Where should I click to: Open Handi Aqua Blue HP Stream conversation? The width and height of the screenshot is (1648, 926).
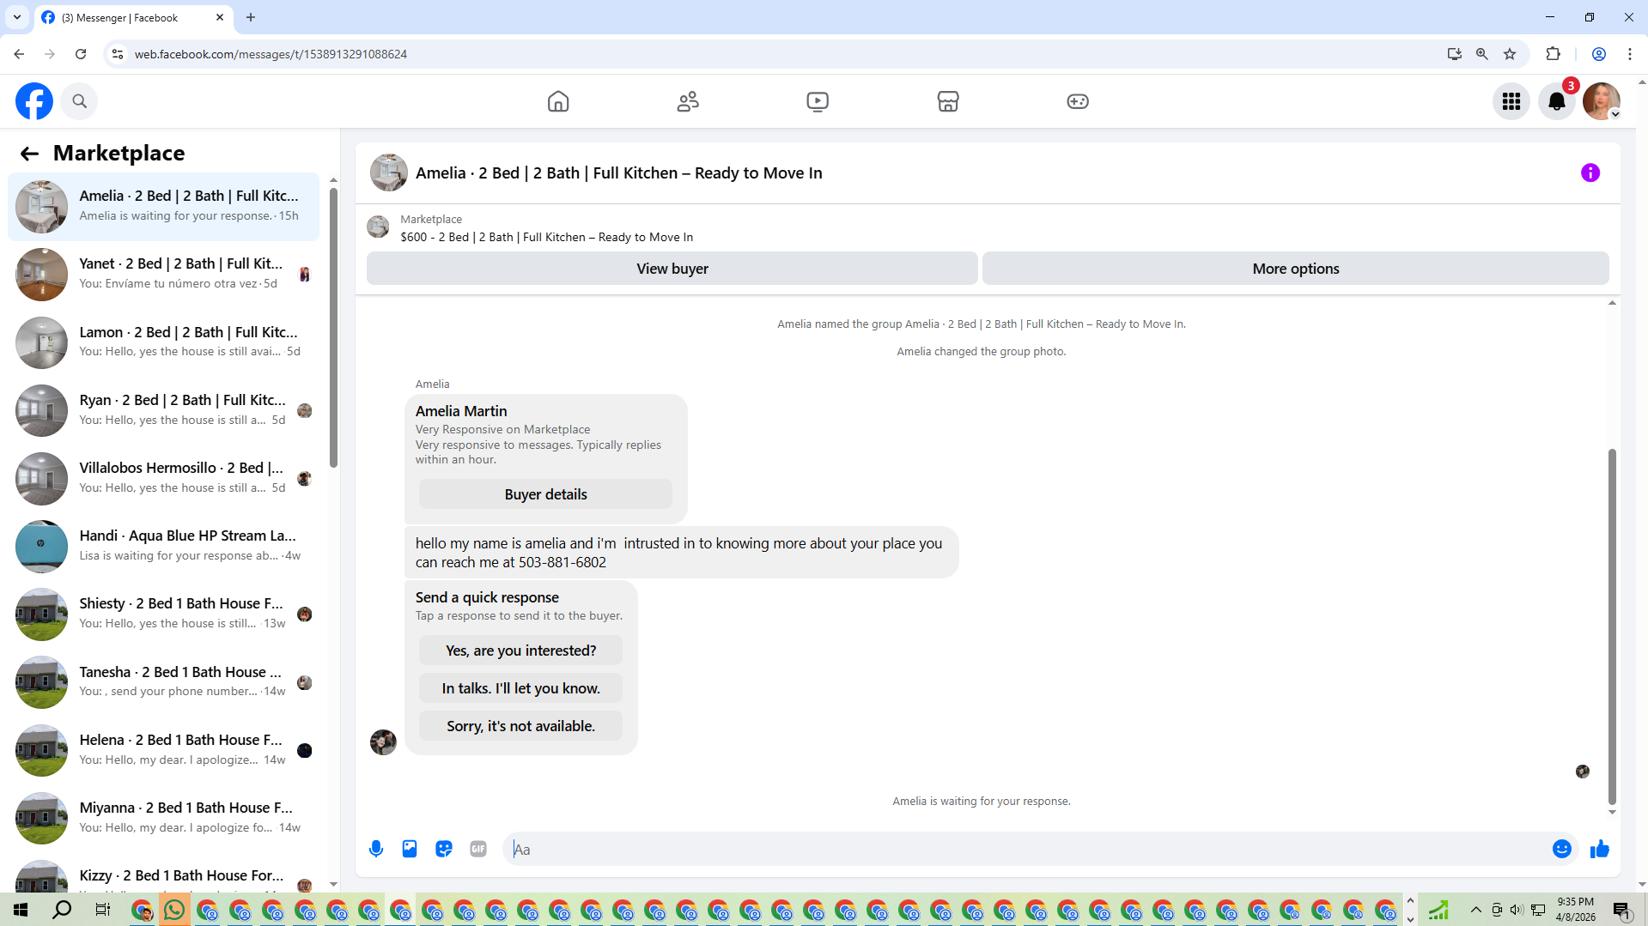(163, 546)
